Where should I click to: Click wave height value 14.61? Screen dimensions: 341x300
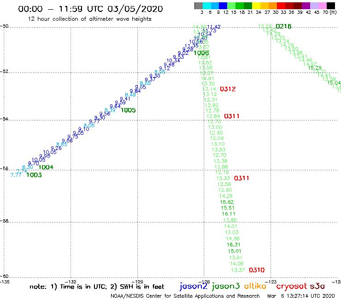coord(207,78)
